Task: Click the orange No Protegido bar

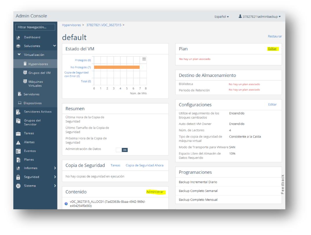Action: point(117,67)
